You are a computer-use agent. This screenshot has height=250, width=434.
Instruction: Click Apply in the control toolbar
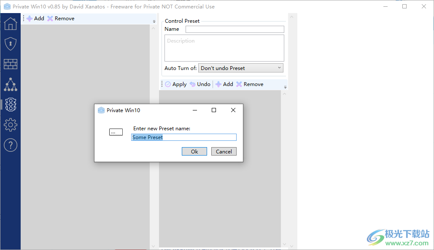pyautogui.click(x=176, y=84)
